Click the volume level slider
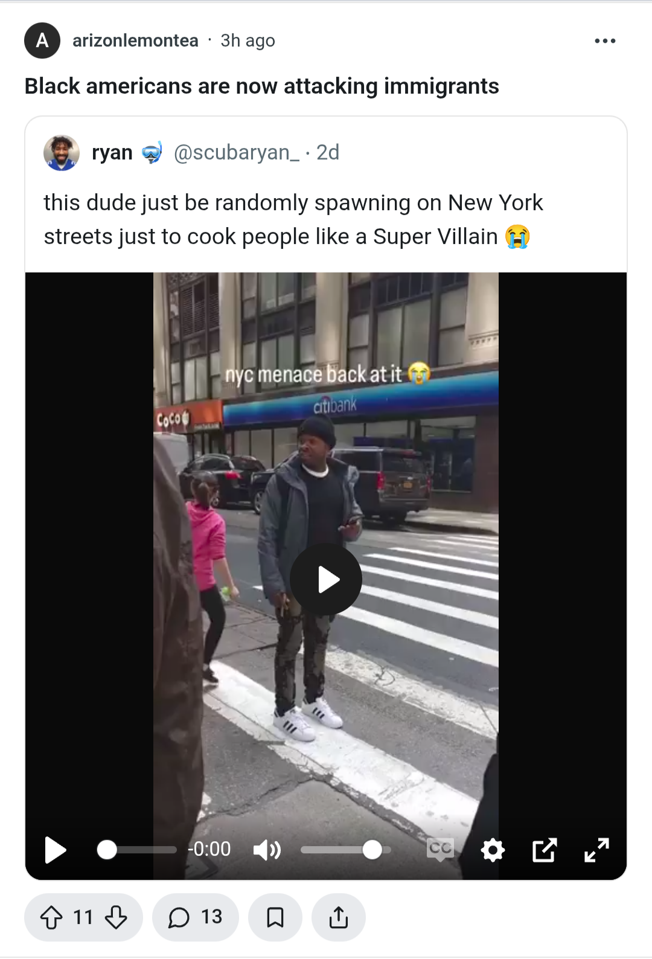 click(x=346, y=850)
